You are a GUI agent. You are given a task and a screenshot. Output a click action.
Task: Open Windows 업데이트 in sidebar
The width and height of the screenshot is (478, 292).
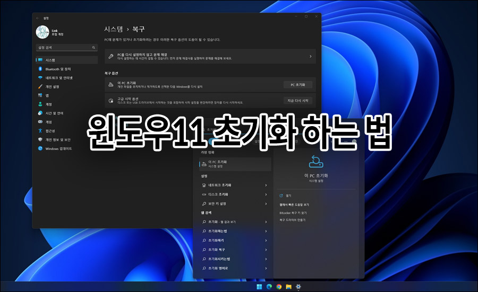tap(67, 148)
